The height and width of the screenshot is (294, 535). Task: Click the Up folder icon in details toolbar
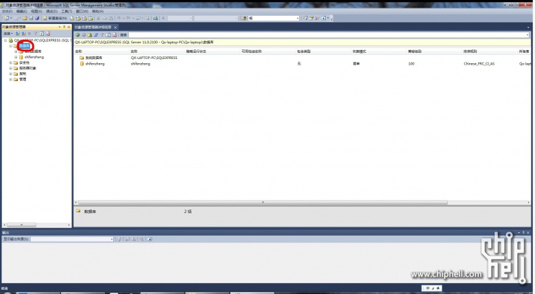[x=89, y=35]
